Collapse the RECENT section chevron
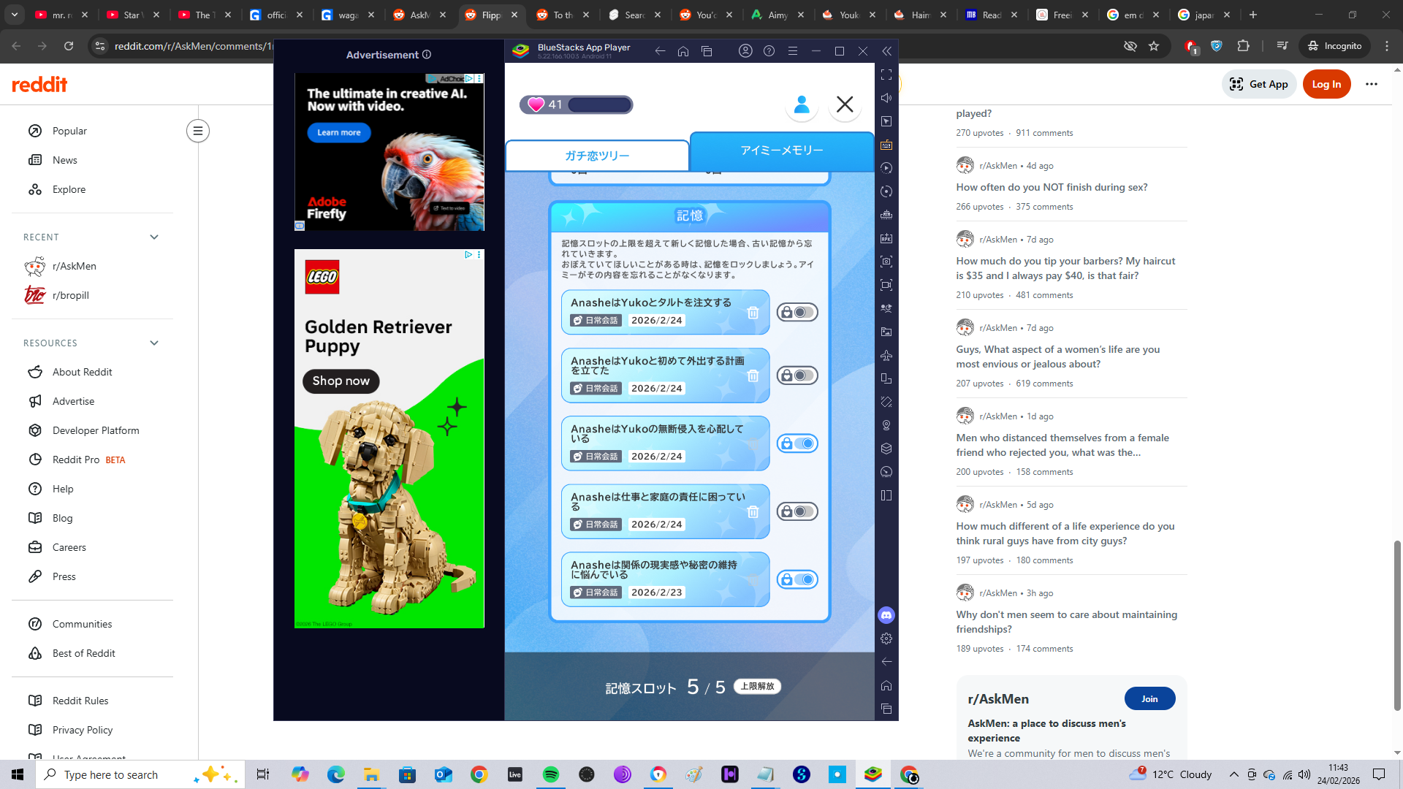Viewport: 1403px width, 789px height. (x=154, y=237)
